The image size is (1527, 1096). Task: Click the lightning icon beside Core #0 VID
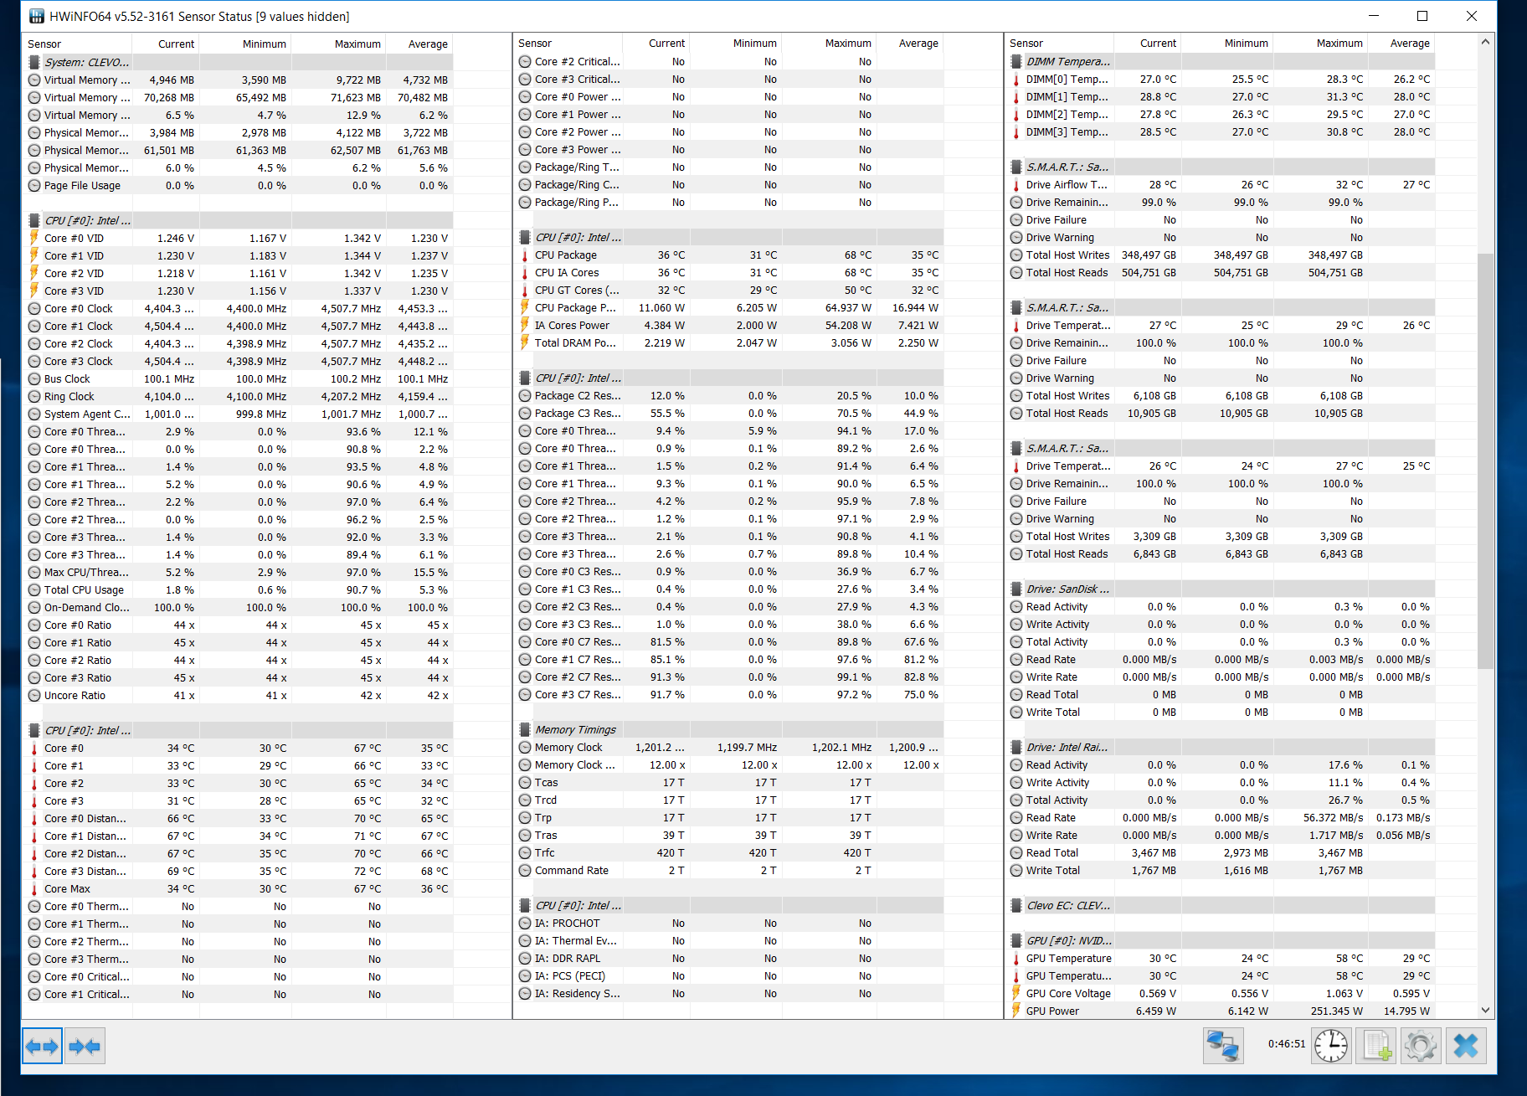tap(34, 238)
